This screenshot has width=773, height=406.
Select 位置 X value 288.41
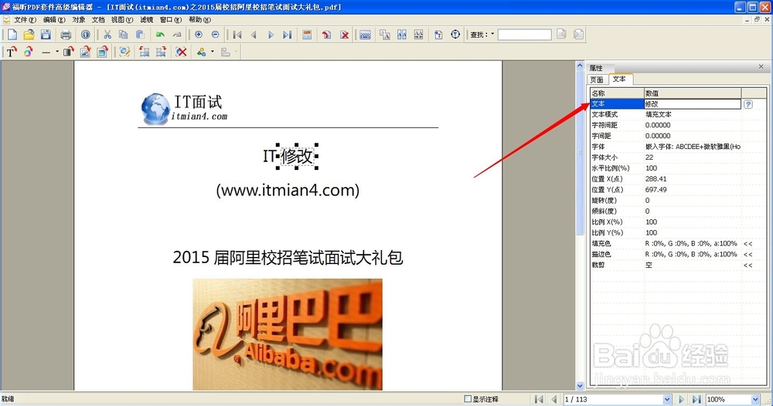tap(656, 179)
